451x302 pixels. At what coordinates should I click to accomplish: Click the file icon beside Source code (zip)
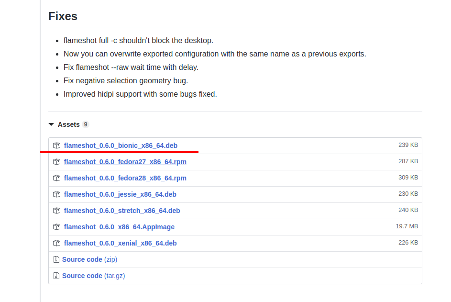click(x=56, y=259)
